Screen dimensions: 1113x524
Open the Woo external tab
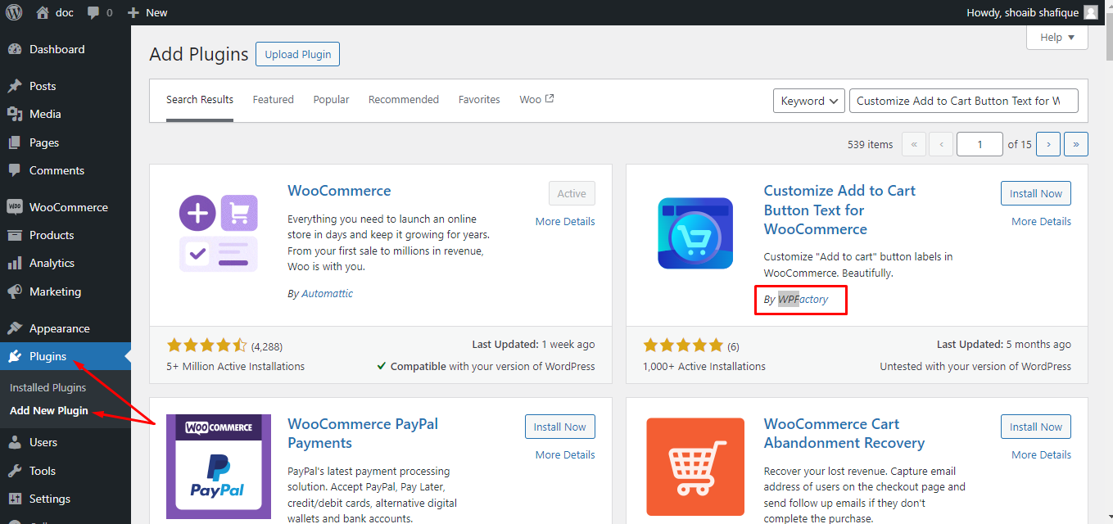tap(536, 100)
